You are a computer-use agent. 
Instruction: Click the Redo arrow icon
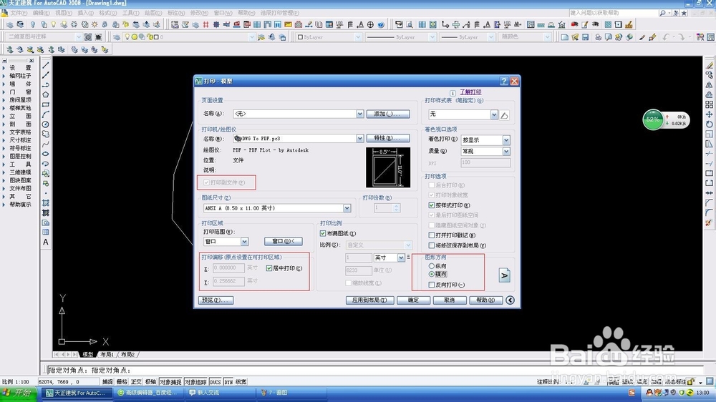pyautogui.click(x=681, y=37)
